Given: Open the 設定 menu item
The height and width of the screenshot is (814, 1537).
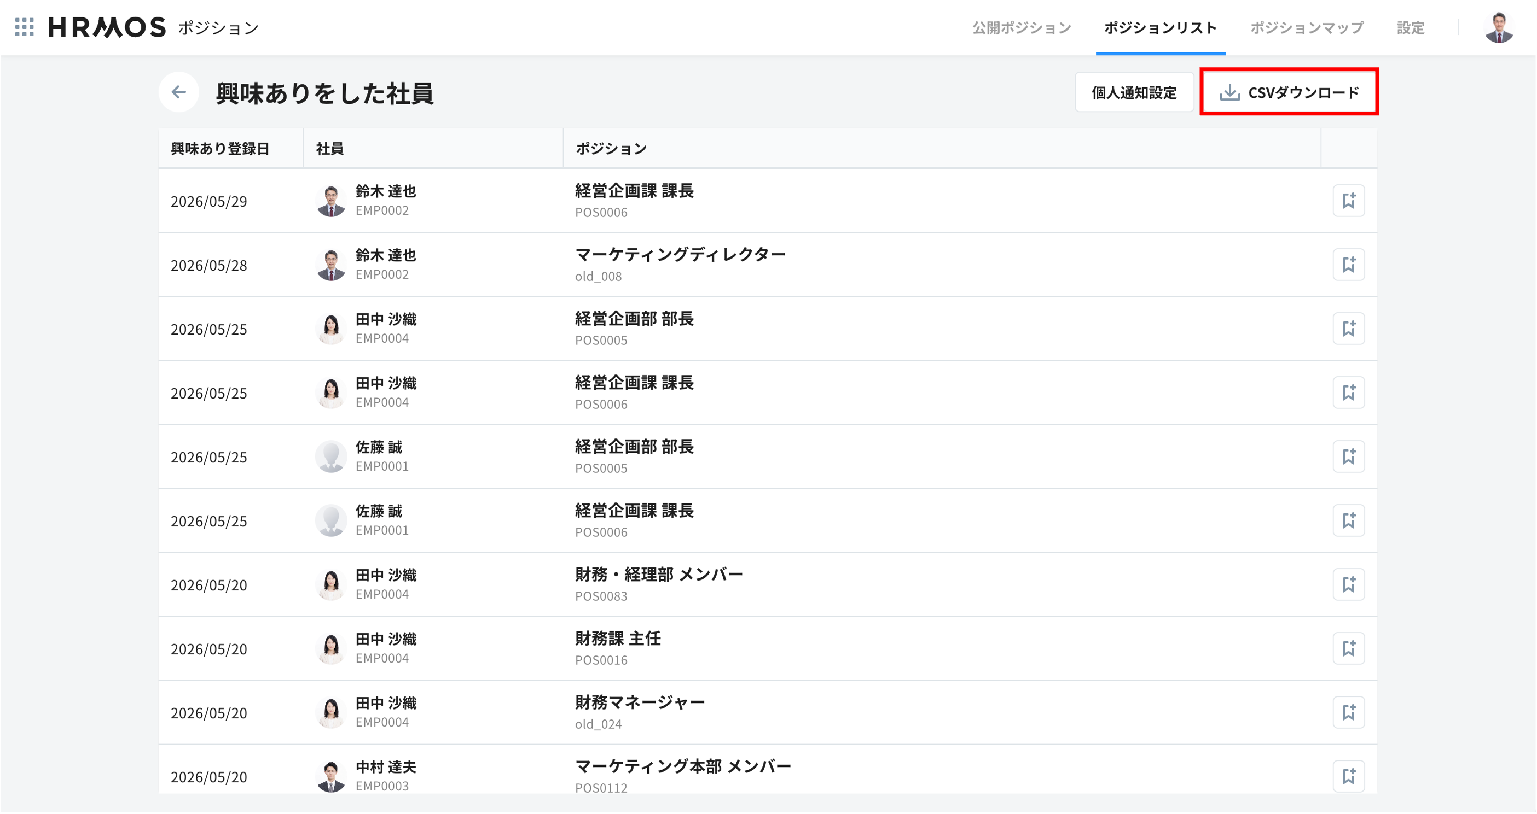Looking at the screenshot, I should pyautogui.click(x=1411, y=28).
